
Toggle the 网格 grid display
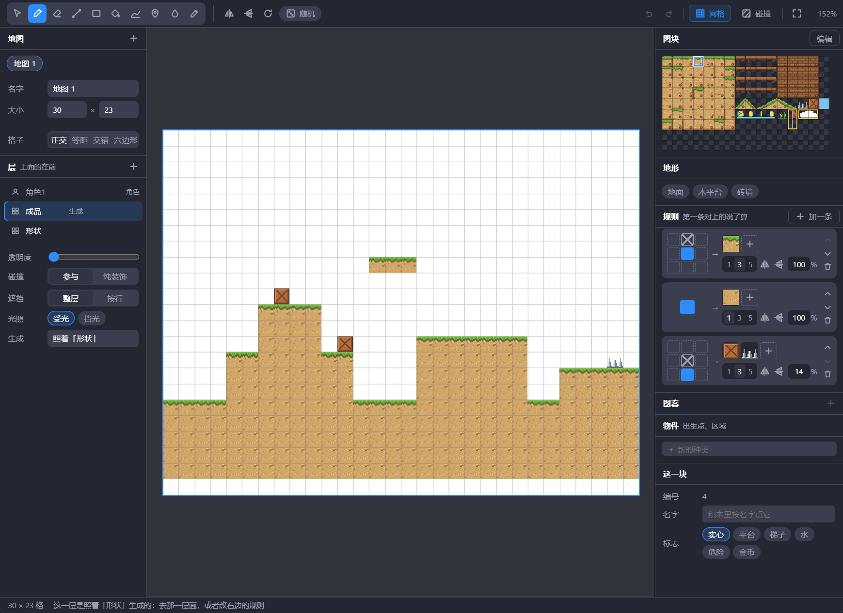(x=710, y=14)
